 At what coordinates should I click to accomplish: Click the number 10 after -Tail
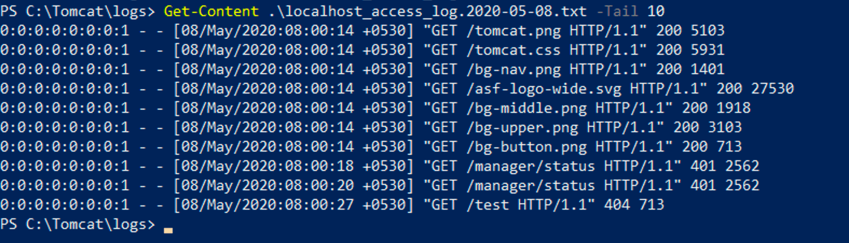656,11
